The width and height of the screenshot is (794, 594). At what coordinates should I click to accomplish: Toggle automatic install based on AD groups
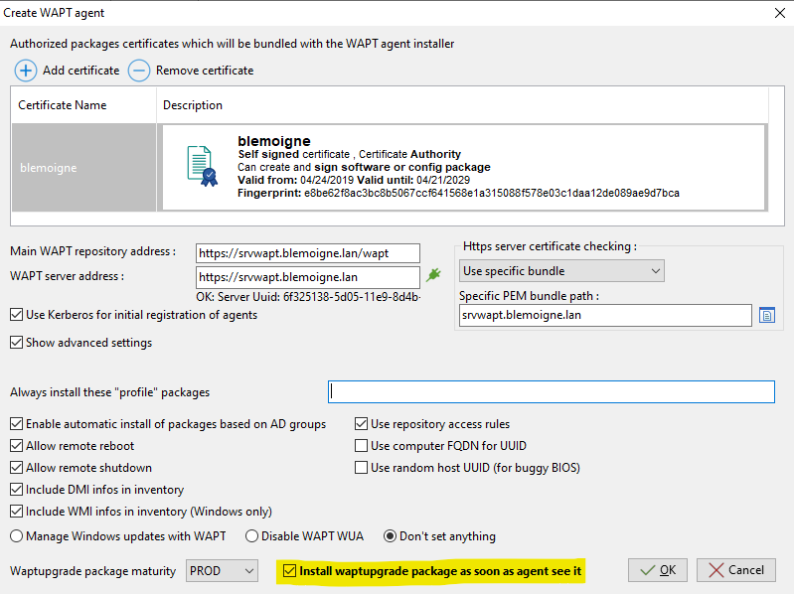point(16,424)
